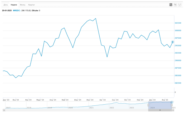Switch to OHLC bar chart icon

(x=180, y=5)
